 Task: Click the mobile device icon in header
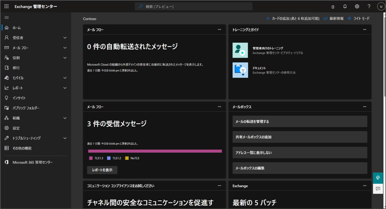pos(333,7)
